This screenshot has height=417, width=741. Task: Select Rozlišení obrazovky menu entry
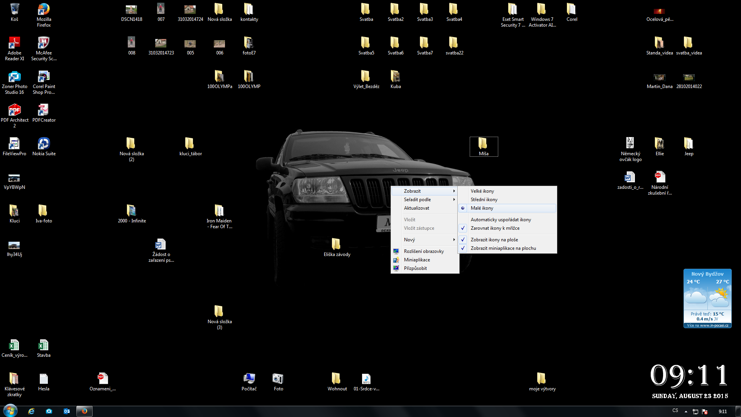[424, 251]
